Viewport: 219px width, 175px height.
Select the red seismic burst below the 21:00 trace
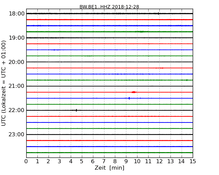[x=134, y=92]
